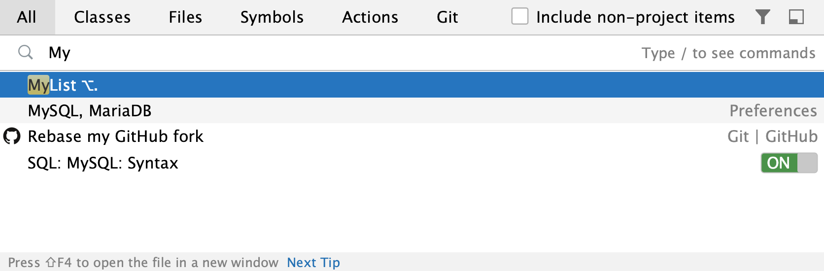Switch to the Classes tab
Screen dimensions: 824x271
pos(102,17)
